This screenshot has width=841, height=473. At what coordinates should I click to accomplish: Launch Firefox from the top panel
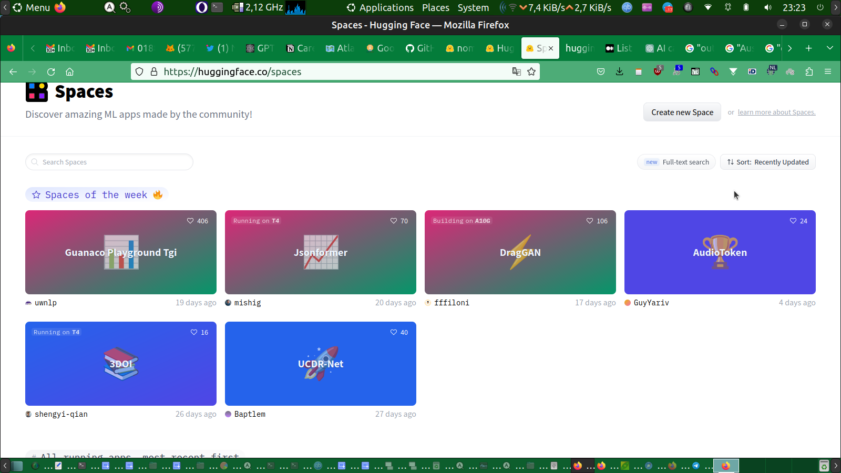tap(60, 7)
